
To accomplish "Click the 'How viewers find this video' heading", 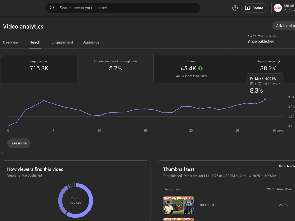I will 35,169.
